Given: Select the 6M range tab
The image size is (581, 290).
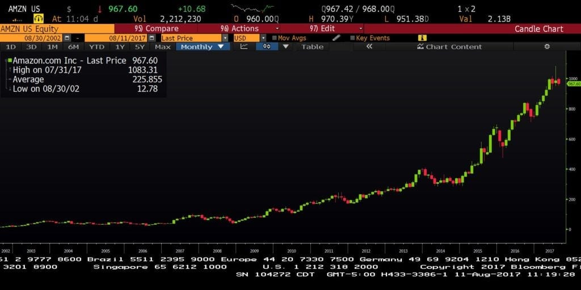Looking at the screenshot, I should coord(73,47).
